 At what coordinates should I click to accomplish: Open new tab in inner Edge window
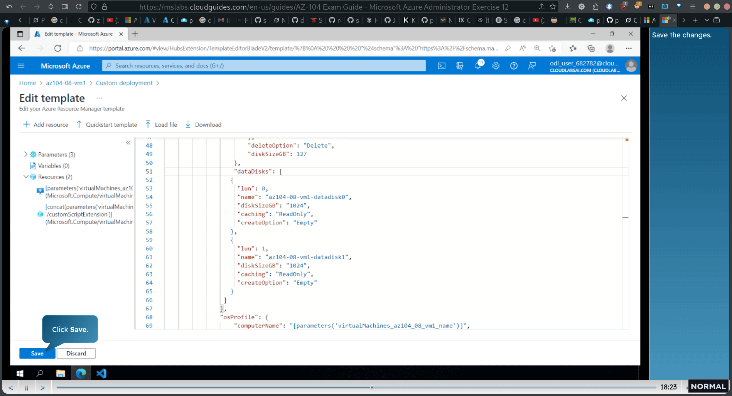135,34
